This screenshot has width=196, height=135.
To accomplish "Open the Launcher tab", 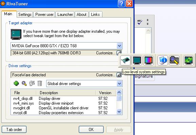I will pos(65,15).
